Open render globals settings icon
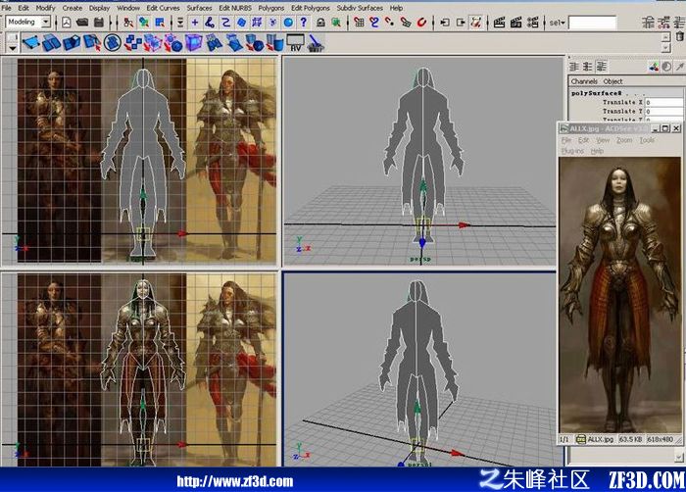The image size is (686, 492). [x=532, y=23]
